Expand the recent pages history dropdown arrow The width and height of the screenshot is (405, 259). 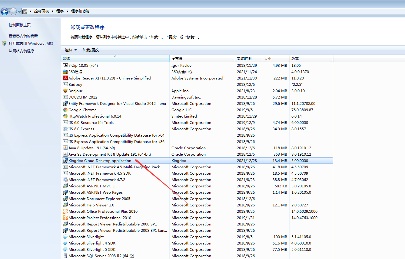[x=19, y=12]
